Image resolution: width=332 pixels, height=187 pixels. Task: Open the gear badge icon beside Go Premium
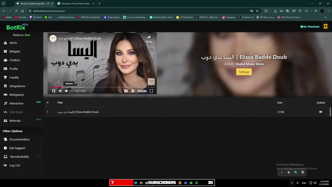(x=326, y=26)
